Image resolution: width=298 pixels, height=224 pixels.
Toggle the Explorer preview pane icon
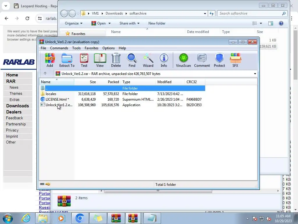pos(271,23)
